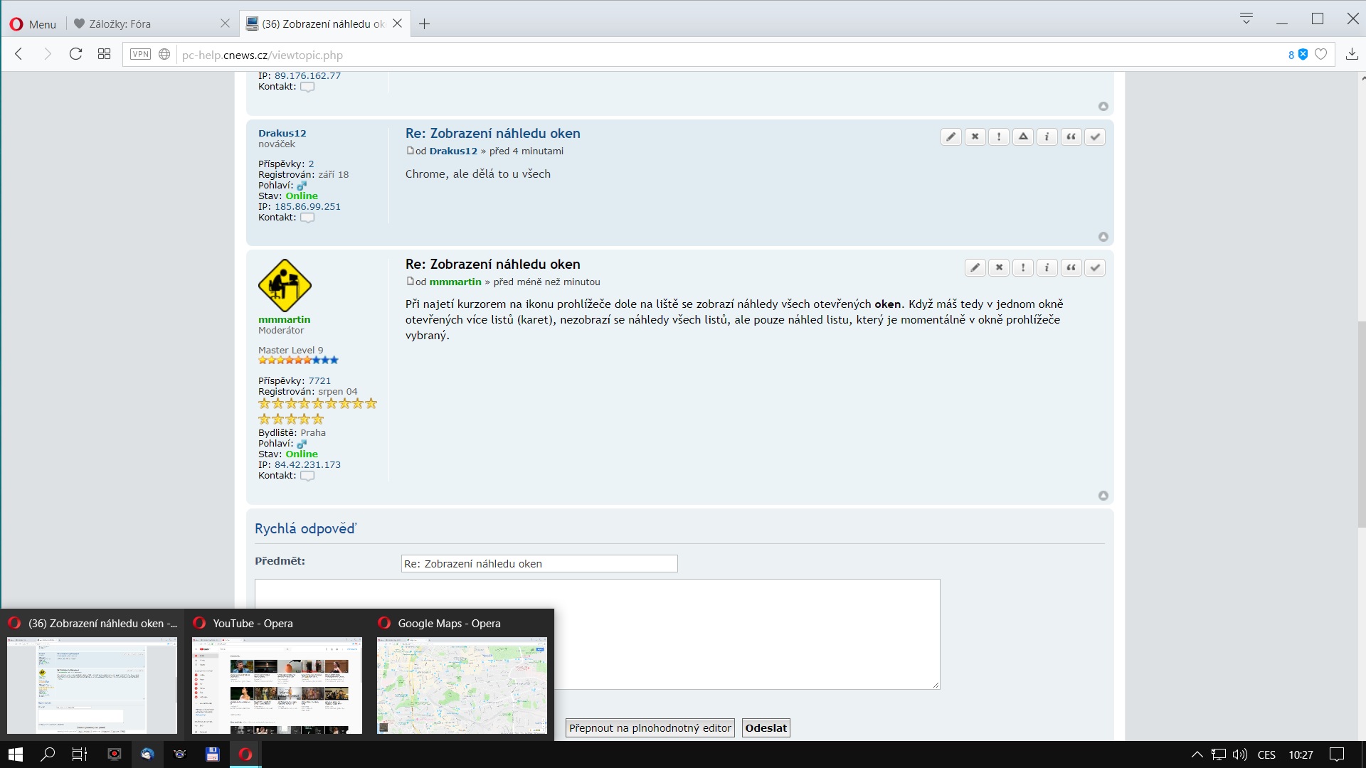Click delete X icon on Drakus12's post

point(975,137)
